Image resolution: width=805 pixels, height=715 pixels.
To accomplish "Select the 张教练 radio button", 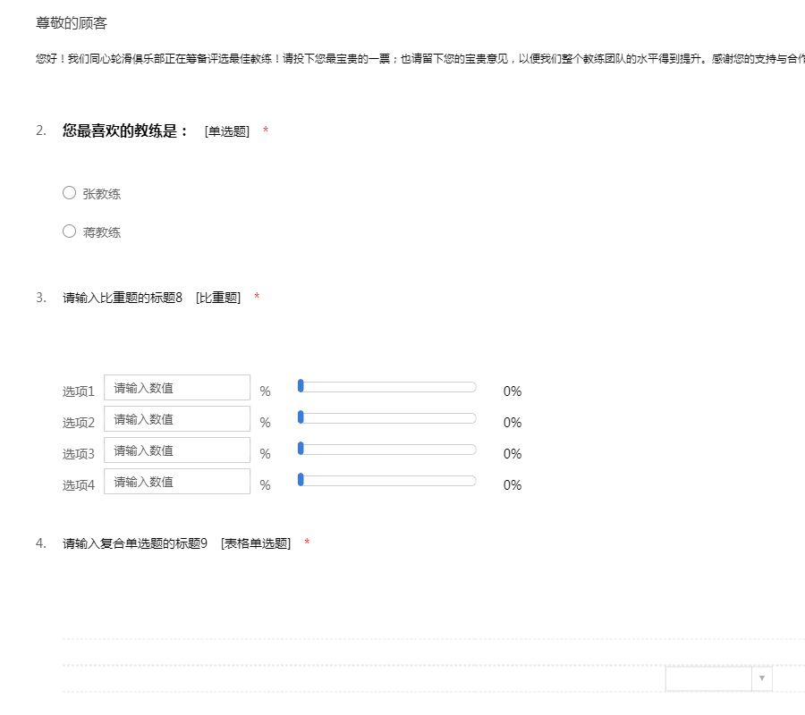I will [x=70, y=193].
